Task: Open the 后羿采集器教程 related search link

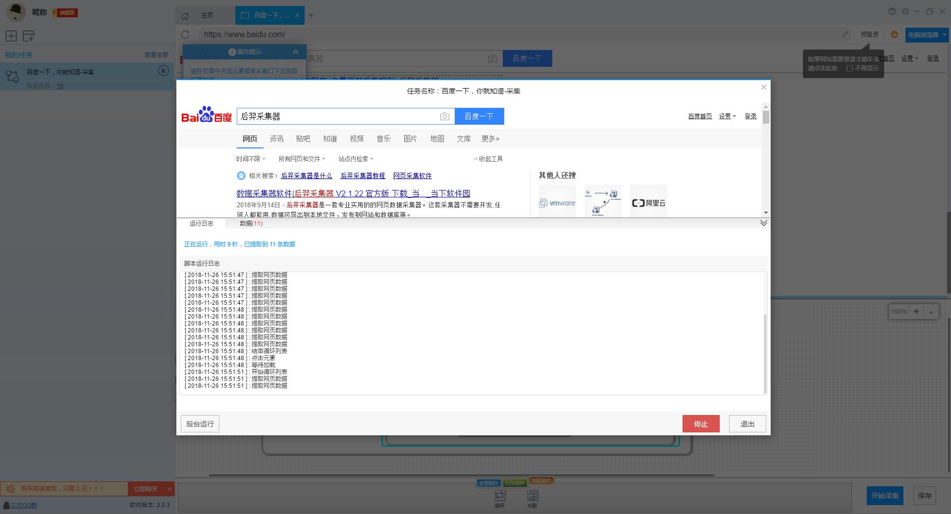Action: (363, 176)
